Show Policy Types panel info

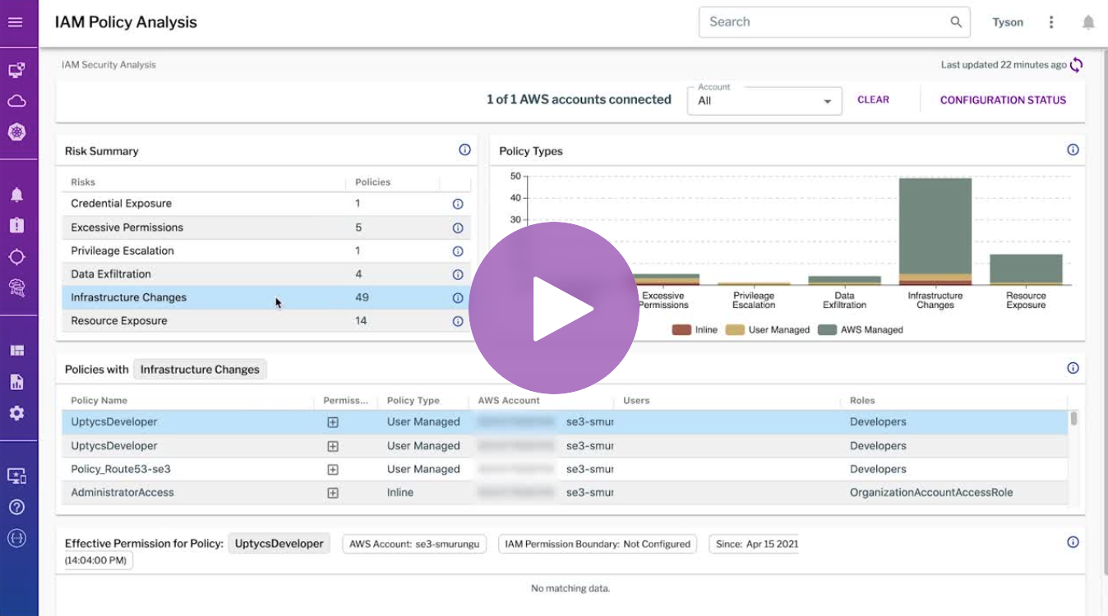click(1073, 149)
